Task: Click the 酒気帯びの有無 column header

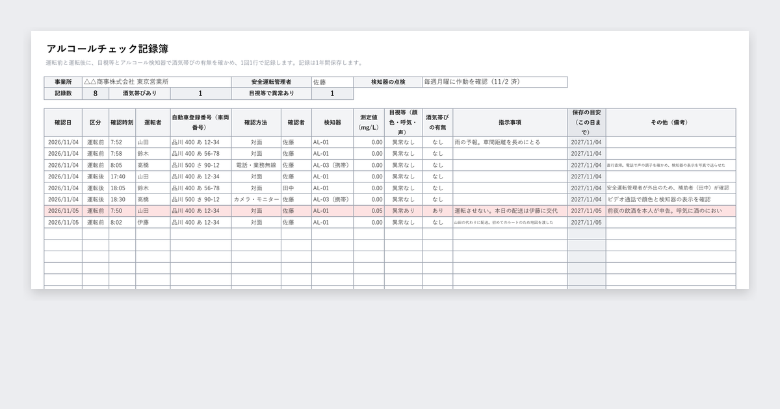Action: pyautogui.click(x=437, y=123)
